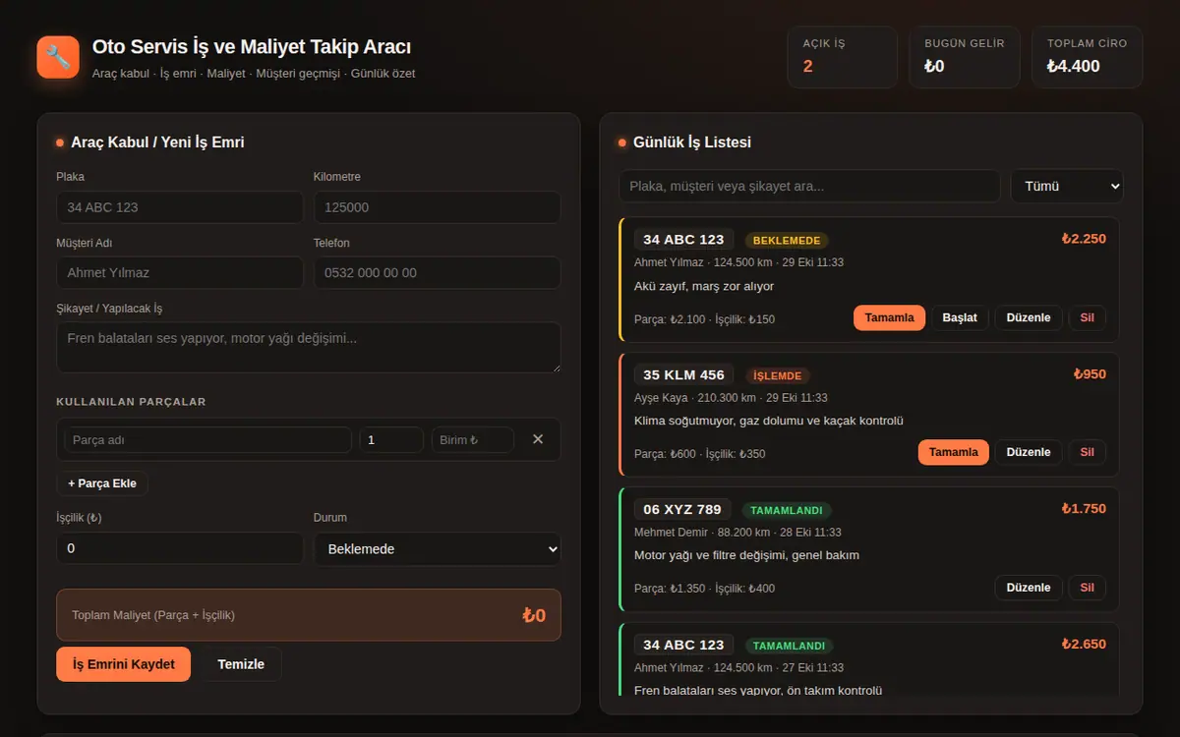Start the Akü zayıf job with Başlat
Image resolution: width=1180 pixels, height=737 pixels.
[x=960, y=317]
